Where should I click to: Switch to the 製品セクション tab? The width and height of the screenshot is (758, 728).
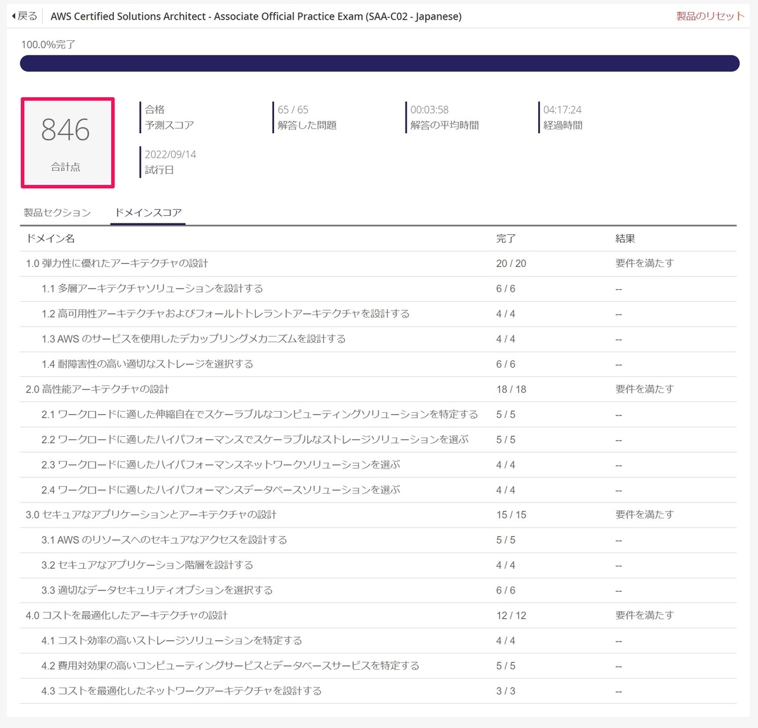coord(57,213)
